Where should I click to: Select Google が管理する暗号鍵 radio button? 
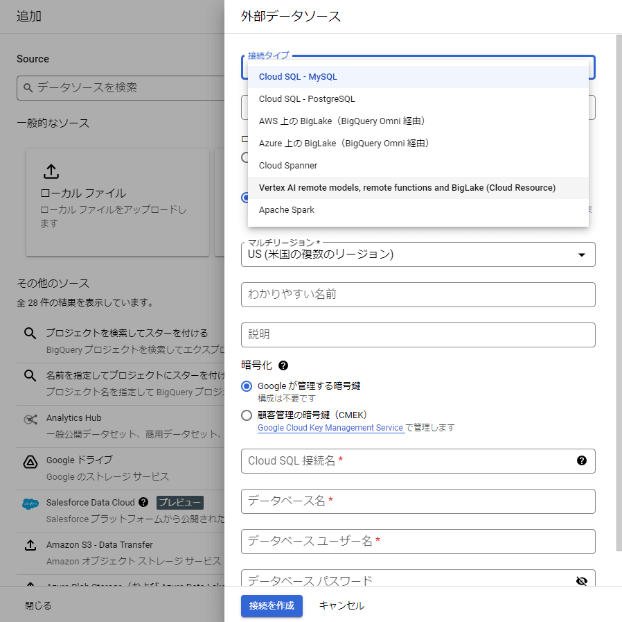point(247,386)
